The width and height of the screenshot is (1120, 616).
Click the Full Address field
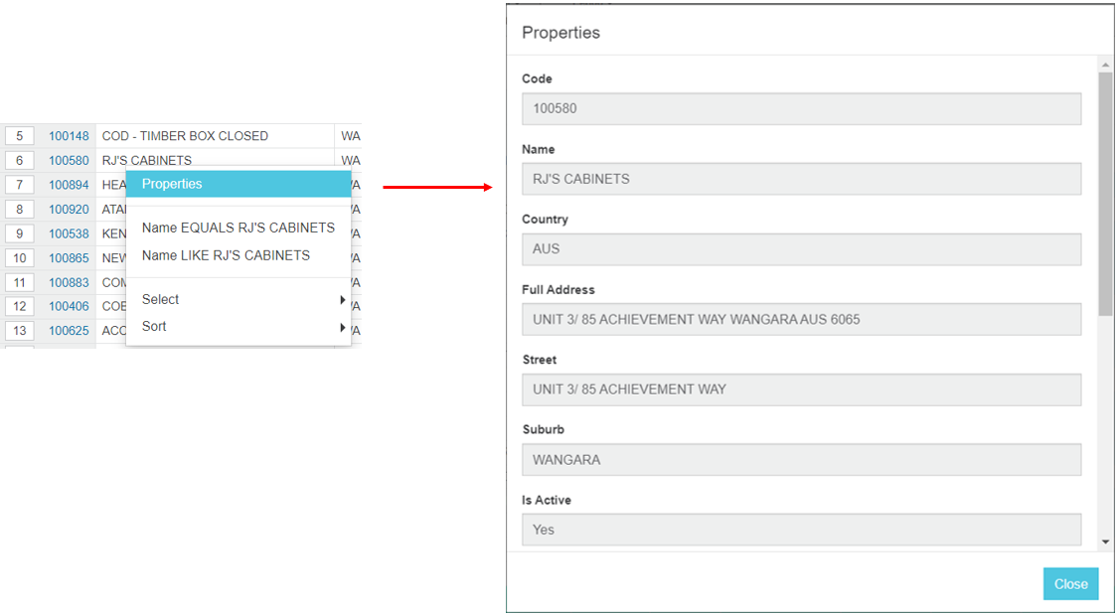click(801, 319)
